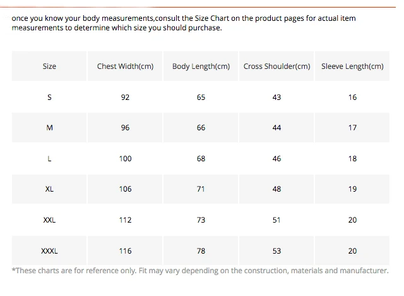Click the body measurements instruction text
This screenshot has width=404, height=296.
coord(183,23)
